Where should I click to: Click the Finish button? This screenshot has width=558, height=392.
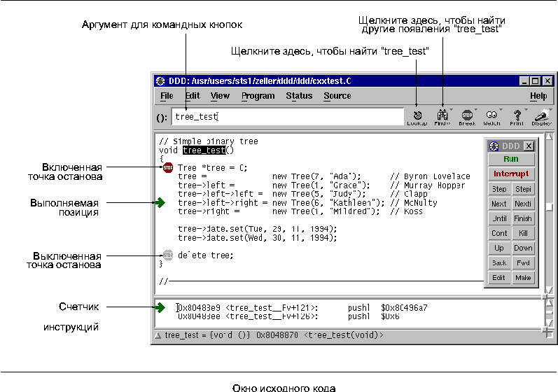(523, 218)
